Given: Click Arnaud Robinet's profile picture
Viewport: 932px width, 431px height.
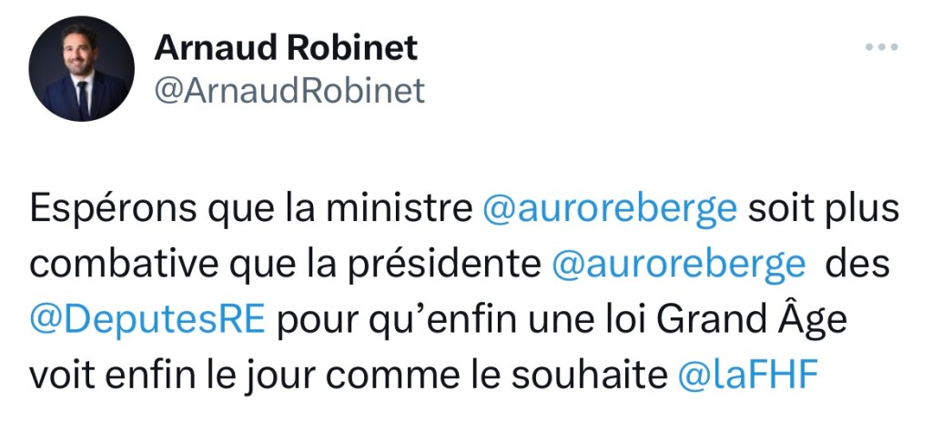Looking at the screenshot, I should click(x=82, y=69).
